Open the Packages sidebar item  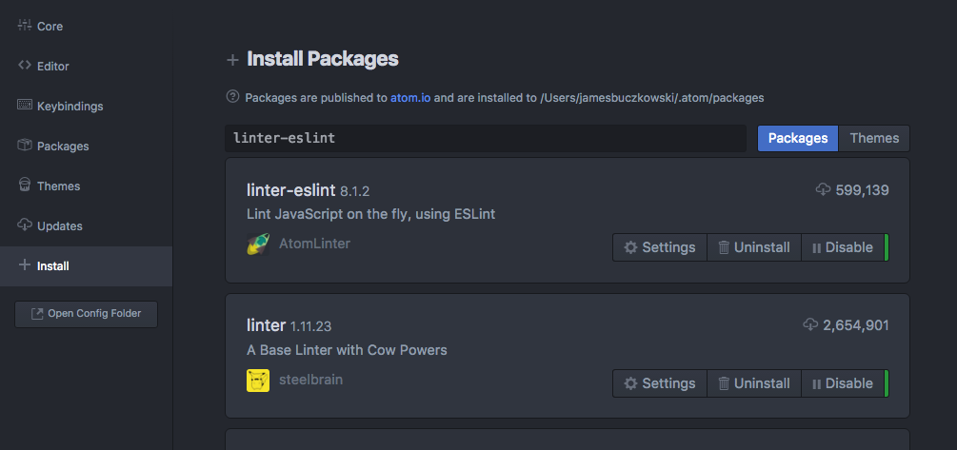click(x=63, y=146)
